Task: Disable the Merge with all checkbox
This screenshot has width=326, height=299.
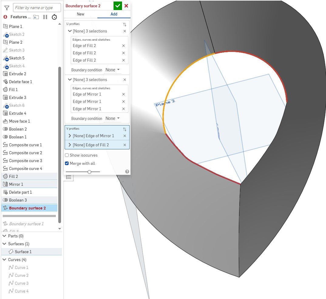Action: tap(66, 163)
